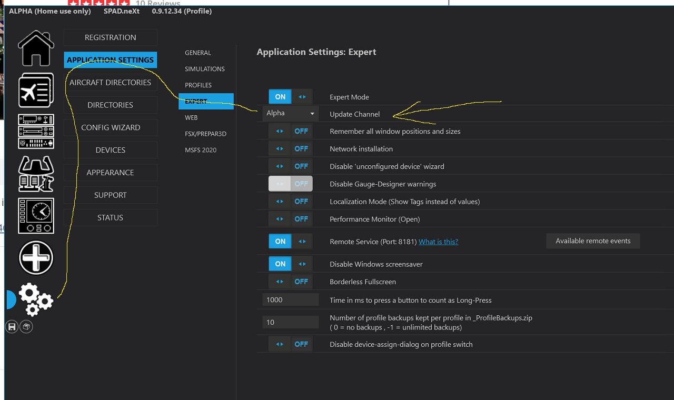Image resolution: width=674 pixels, height=400 pixels.
Task: Edit the Long-Press time field 1000
Action: point(291,300)
